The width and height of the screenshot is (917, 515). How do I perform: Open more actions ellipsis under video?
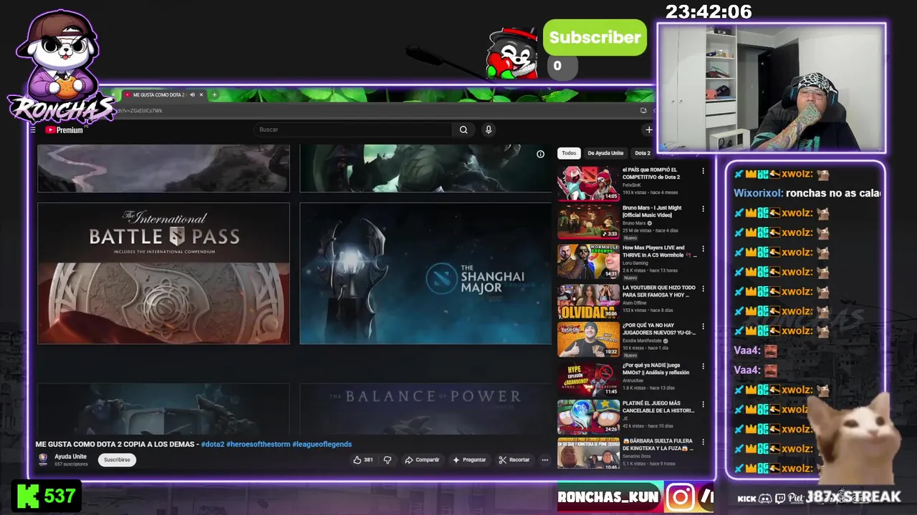[544, 460]
